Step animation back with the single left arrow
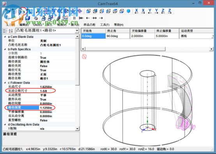 pos(88,18)
